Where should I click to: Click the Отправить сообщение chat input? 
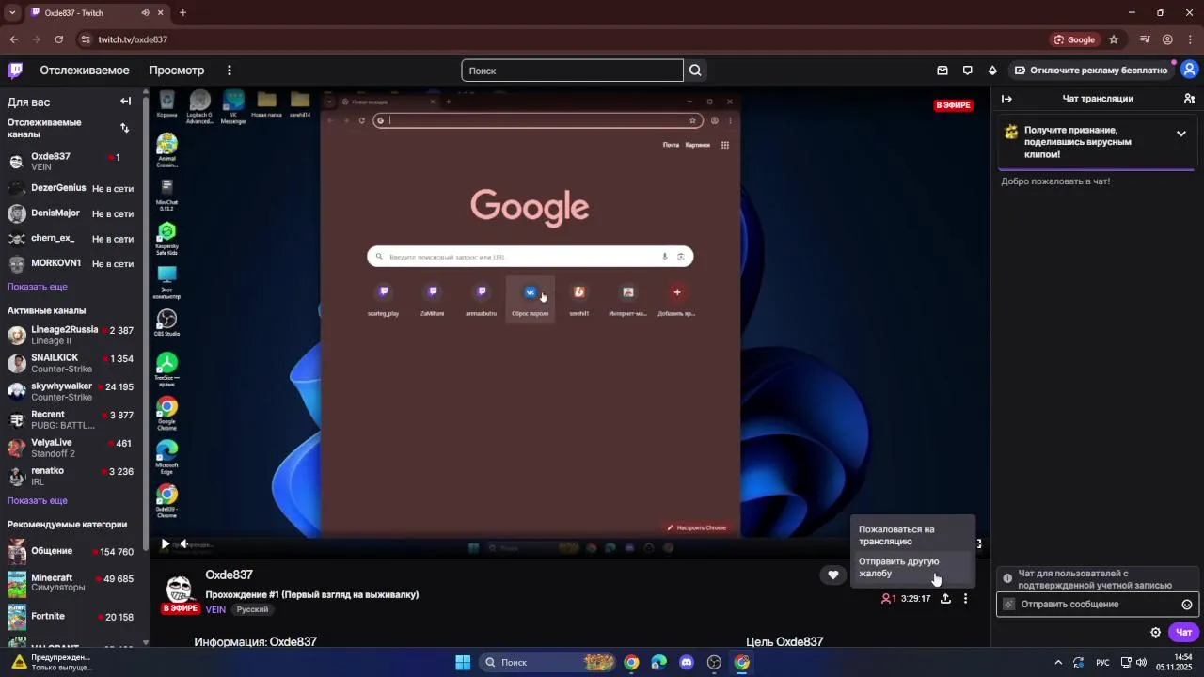[x=1098, y=605]
